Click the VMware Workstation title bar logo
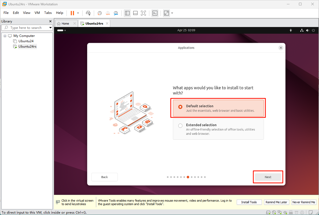Image resolution: width=319 pixels, height=215 pixels. 5,4
